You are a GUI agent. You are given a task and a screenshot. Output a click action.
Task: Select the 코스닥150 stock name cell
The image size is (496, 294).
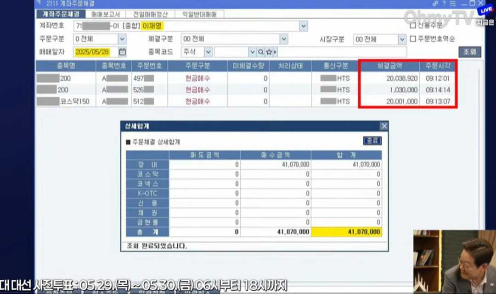(x=66, y=102)
